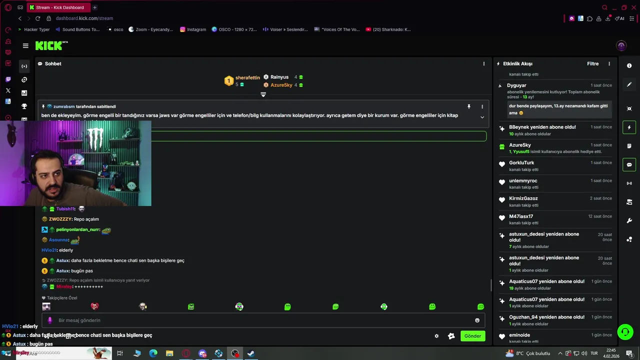Click the GorkluTurk follow activity
This screenshot has height=360, width=640.
[555, 166]
